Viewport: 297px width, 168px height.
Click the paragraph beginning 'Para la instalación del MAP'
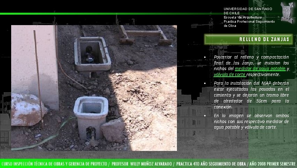[251, 95]
